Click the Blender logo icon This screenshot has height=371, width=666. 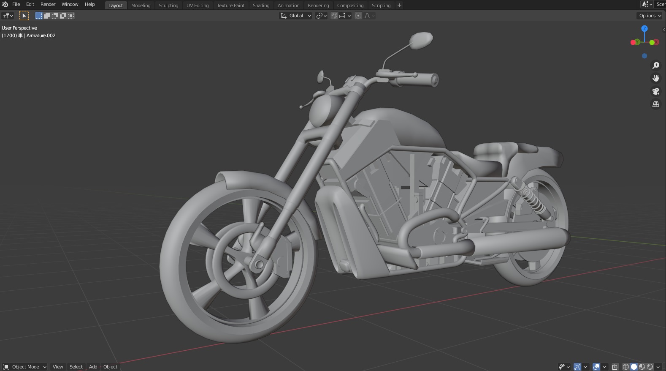coord(5,4)
